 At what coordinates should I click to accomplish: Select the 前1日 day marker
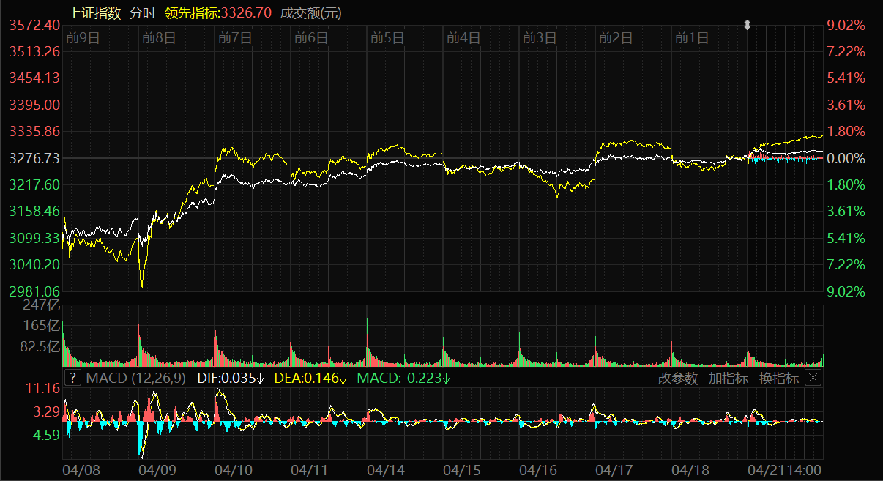692,38
